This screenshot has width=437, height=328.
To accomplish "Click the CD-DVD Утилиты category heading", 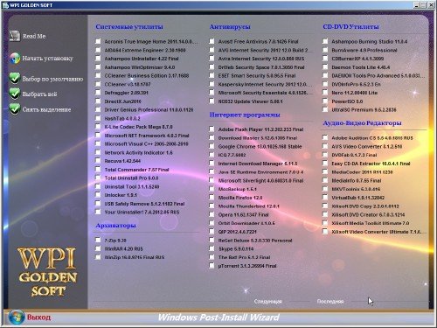I will click(350, 27).
